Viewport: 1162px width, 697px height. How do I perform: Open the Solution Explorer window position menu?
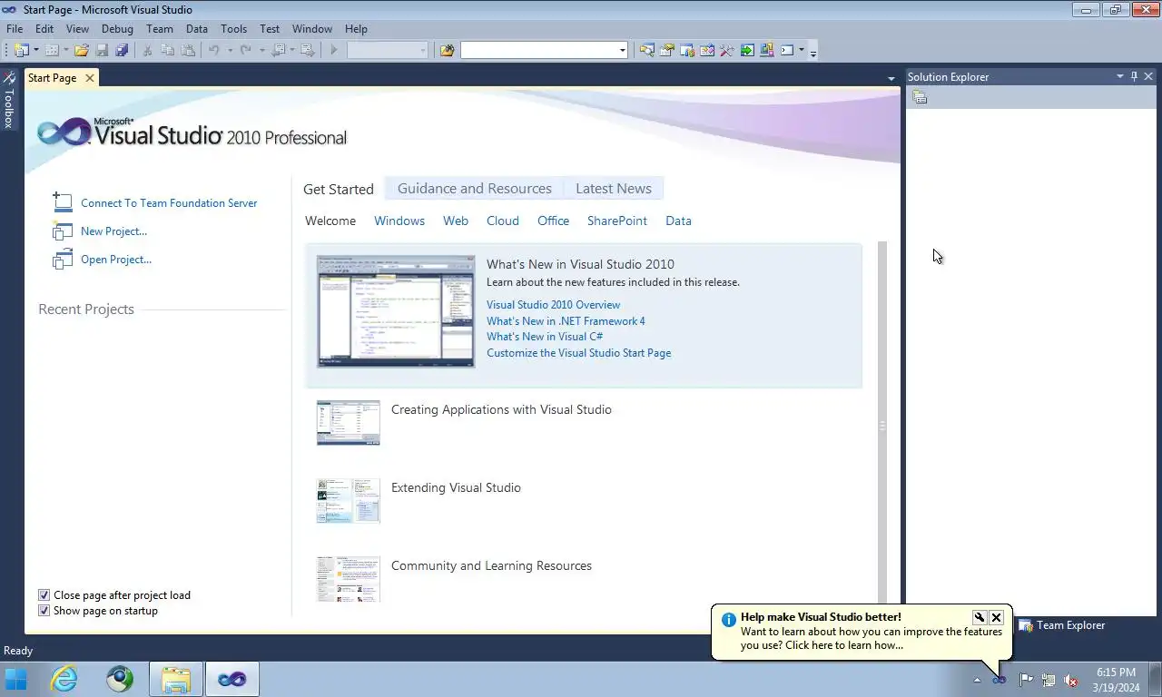(x=1120, y=77)
